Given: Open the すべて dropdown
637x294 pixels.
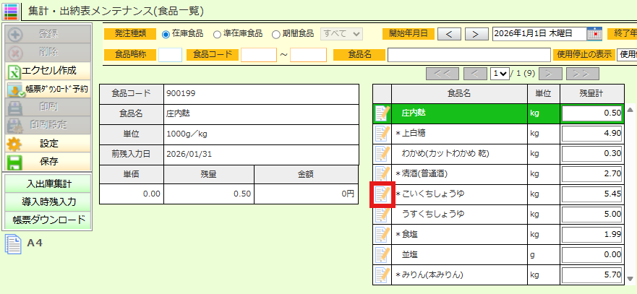Looking at the screenshot, I should pos(342,33).
